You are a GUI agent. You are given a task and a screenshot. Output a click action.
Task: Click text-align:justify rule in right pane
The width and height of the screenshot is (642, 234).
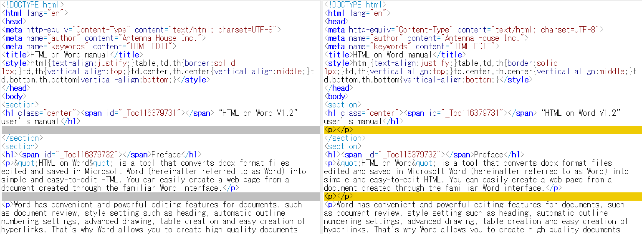pos(412,63)
